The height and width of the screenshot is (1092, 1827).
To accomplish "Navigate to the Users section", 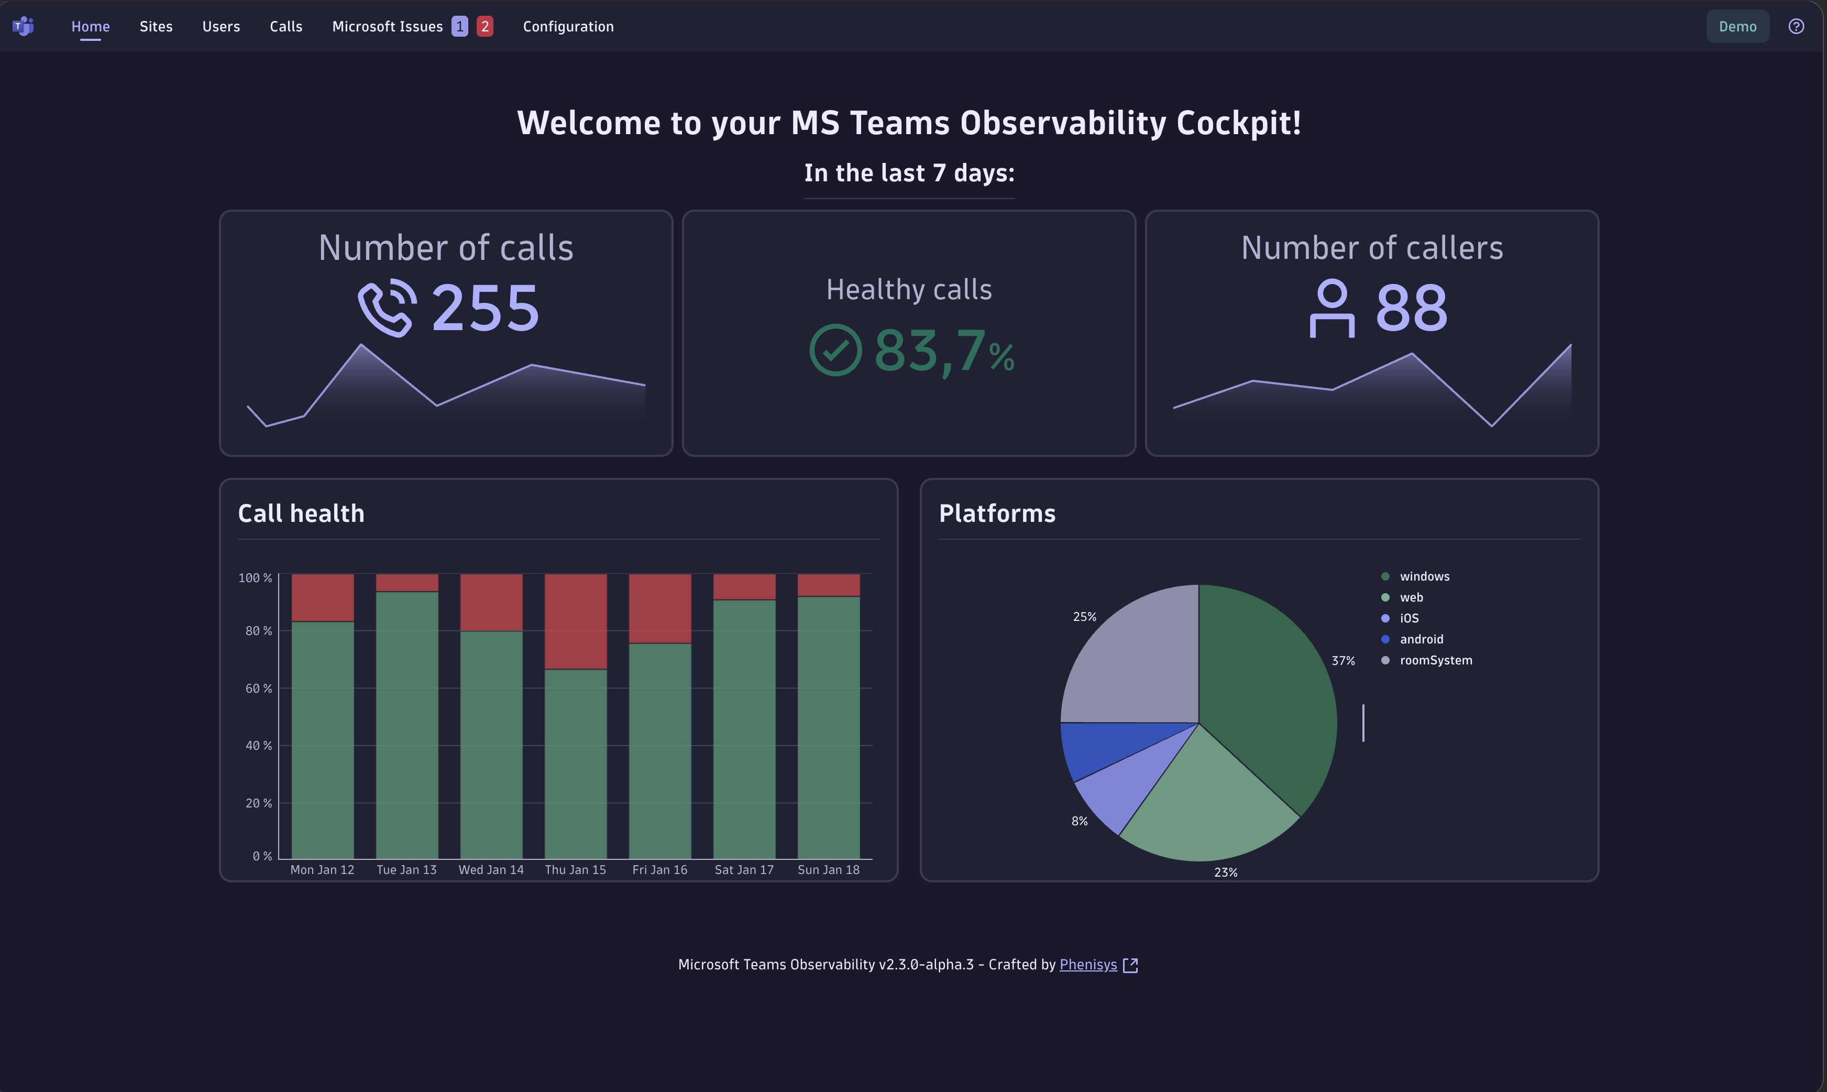I will click(x=221, y=26).
